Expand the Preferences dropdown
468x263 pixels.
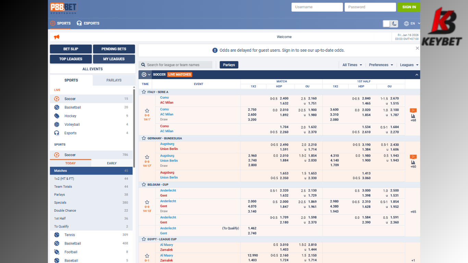[x=381, y=65]
